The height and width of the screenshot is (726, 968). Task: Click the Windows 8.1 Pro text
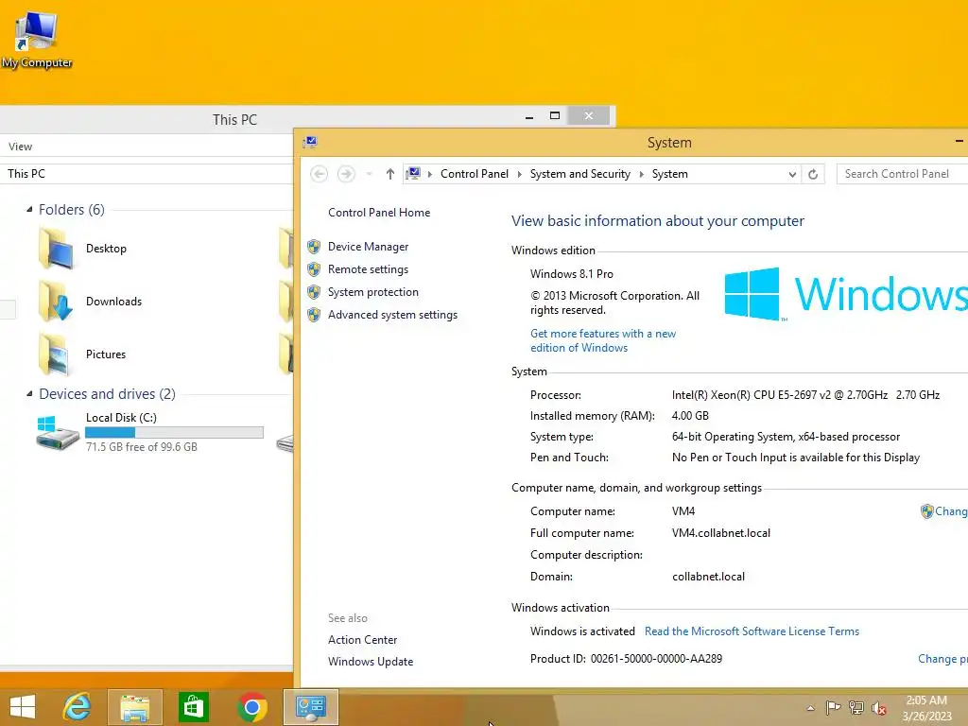tap(572, 274)
